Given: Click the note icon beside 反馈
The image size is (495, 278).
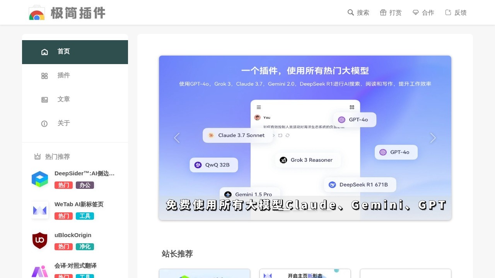Looking at the screenshot, I should pos(448,12).
